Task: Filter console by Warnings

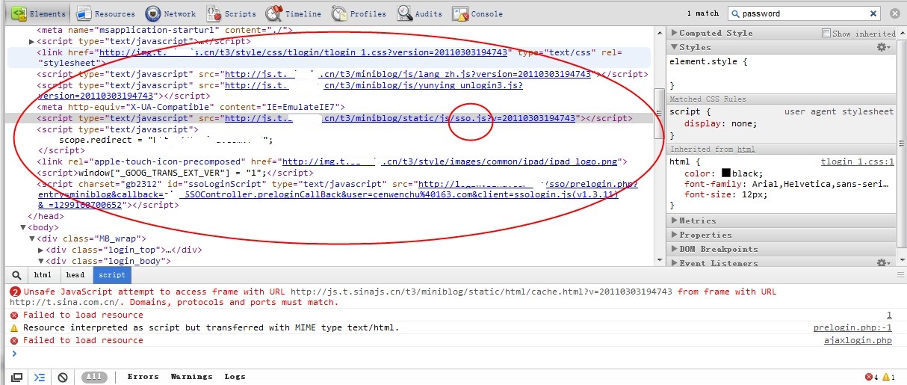Action: click(x=191, y=377)
